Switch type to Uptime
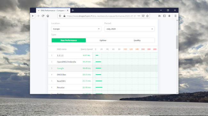The image size is (208, 116). pos(103,40)
